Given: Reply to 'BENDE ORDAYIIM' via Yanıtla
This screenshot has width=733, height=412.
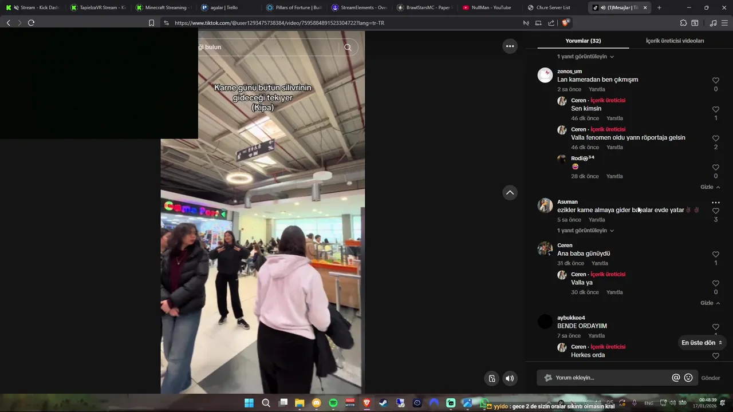Looking at the screenshot, I should 596,336.
